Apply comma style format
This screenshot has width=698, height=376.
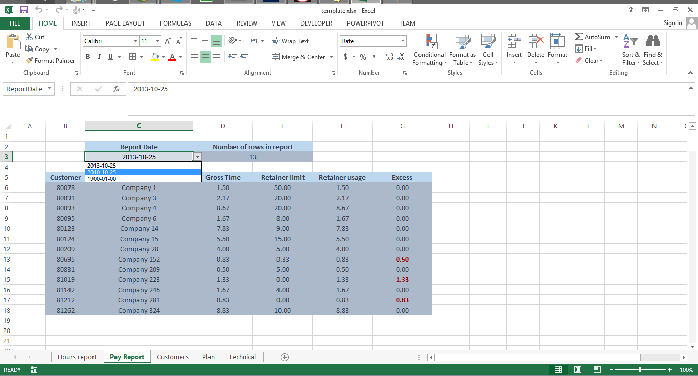[x=374, y=57]
